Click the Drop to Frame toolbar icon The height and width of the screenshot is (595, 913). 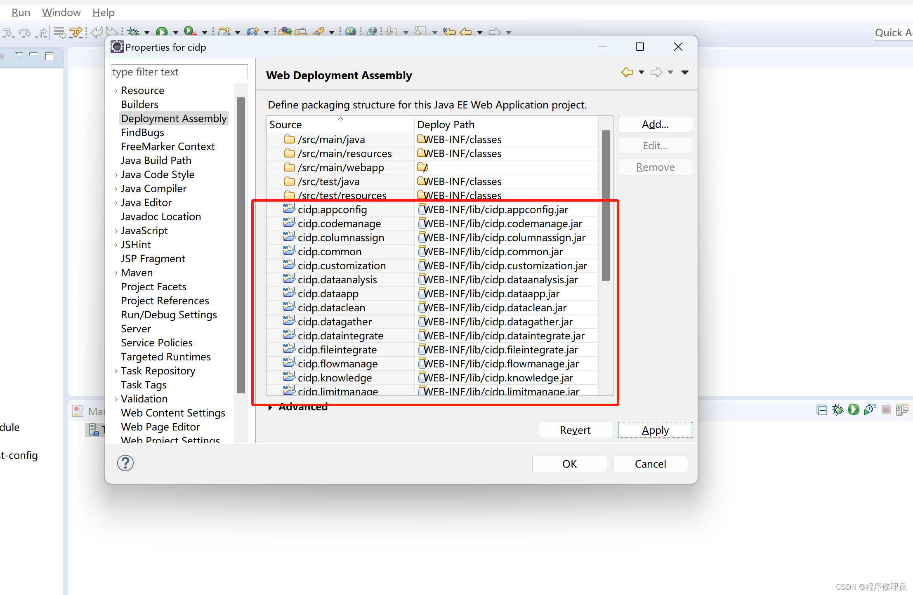point(59,32)
